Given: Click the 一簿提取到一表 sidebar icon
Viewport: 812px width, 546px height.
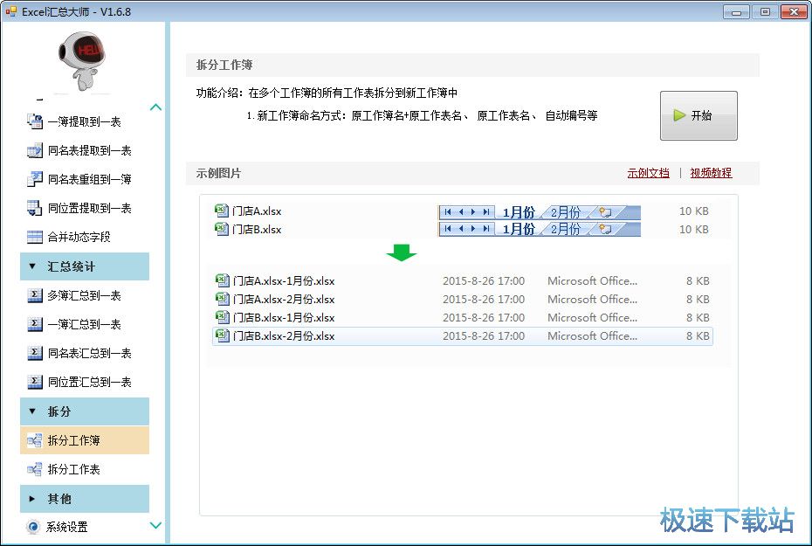Looking at the screenshot, I should [35, 121].
